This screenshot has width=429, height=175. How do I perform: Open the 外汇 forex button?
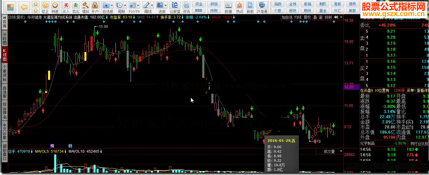[338, 11]
